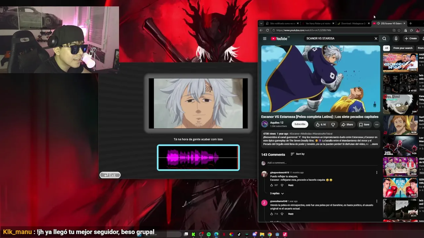This screenshot has width=424, height=238.
Task: Open options for zerozibarra4548's comment
Action: coord(377,201)
